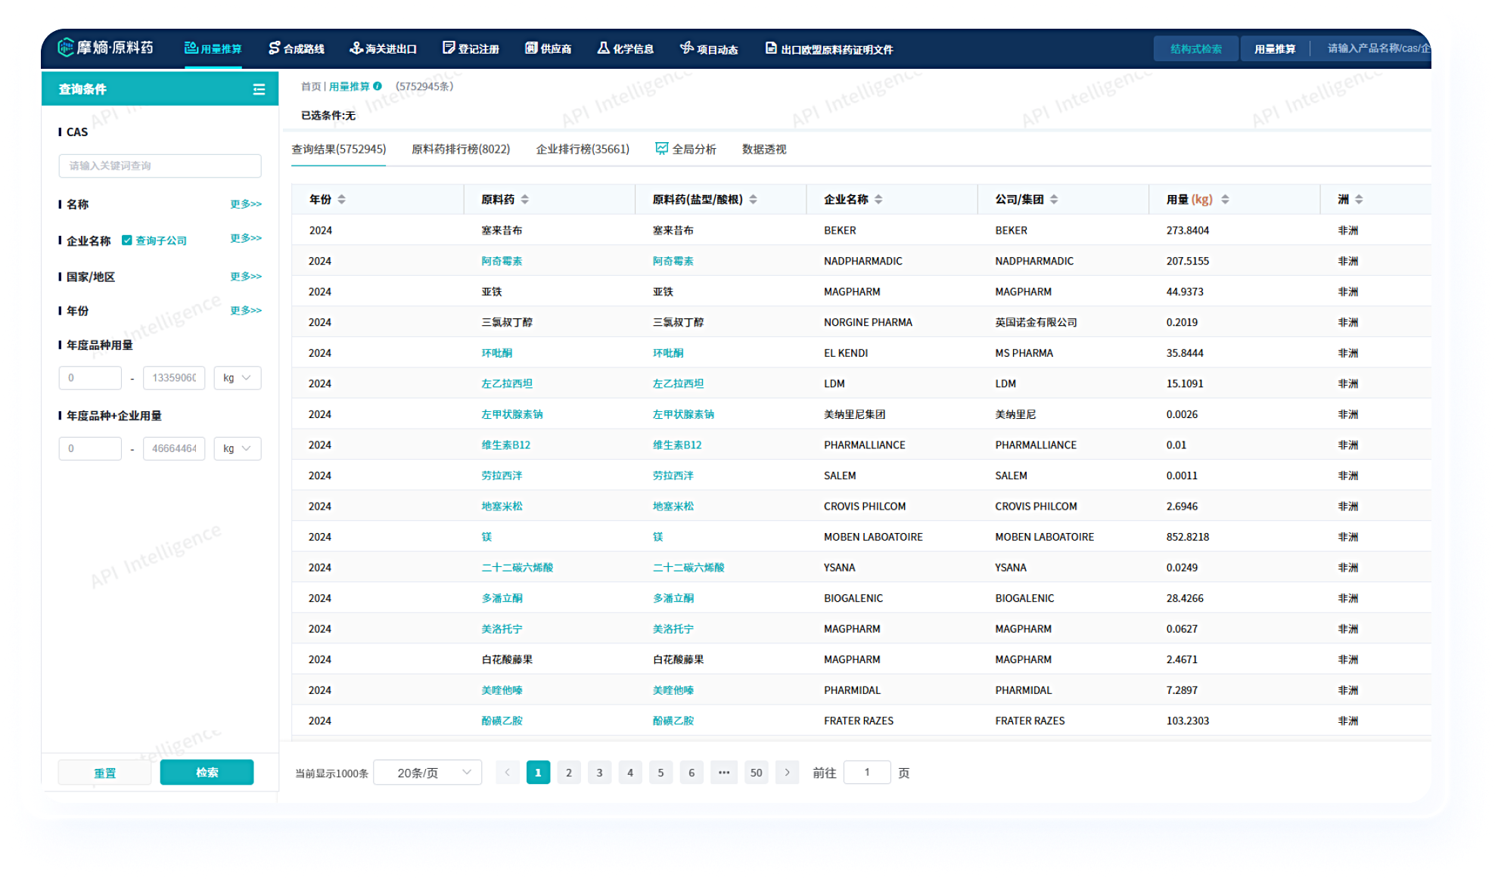This screenshot has height=880, width=1498.
Task: Open the 项目动态 nav item
Action: click(709, 48)
